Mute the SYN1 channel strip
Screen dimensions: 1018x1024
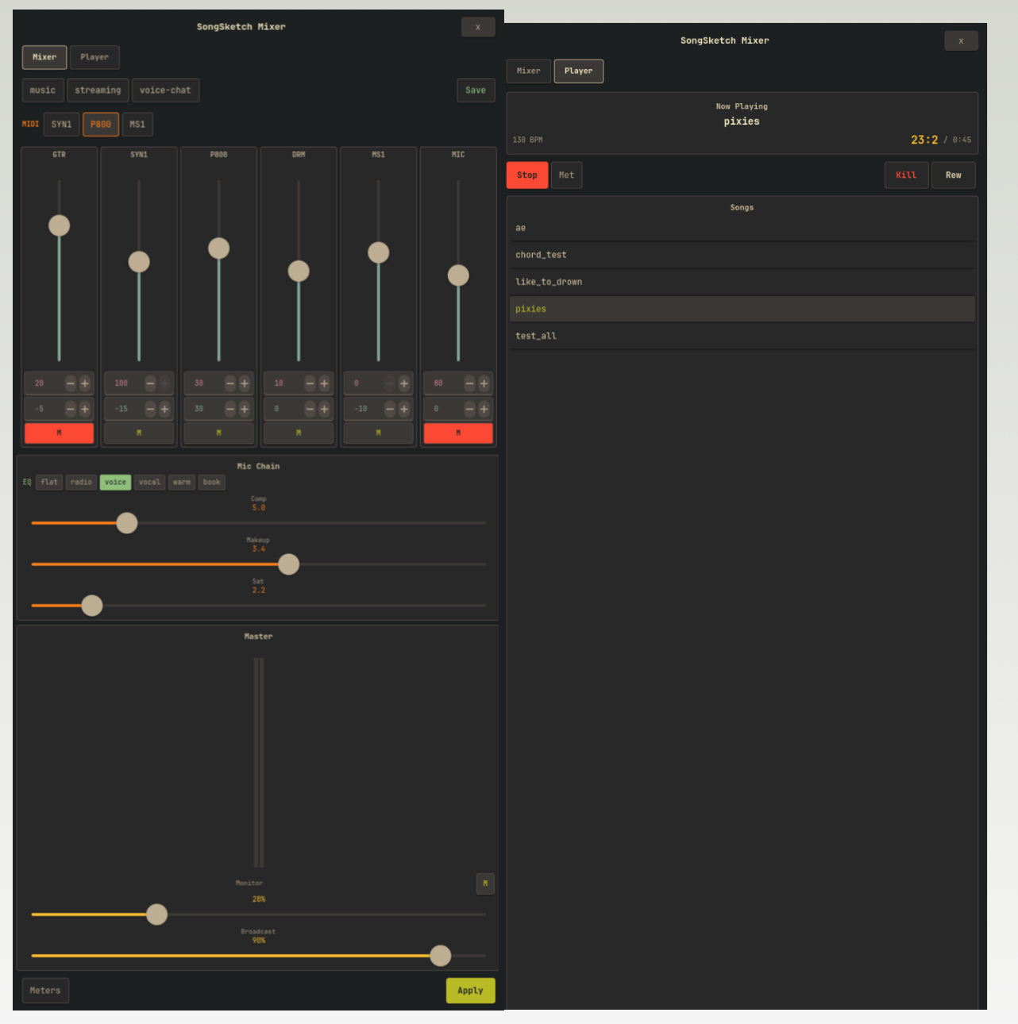coord(139,433)
